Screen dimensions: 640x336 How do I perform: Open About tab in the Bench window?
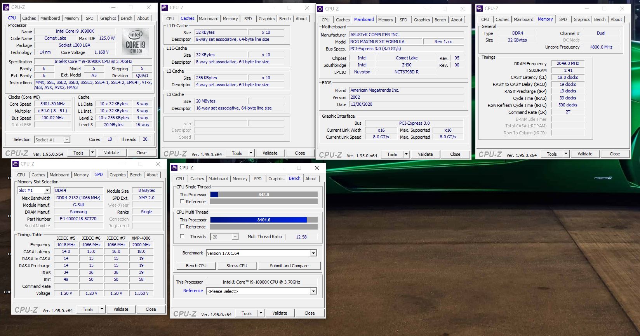pos(311,179)
